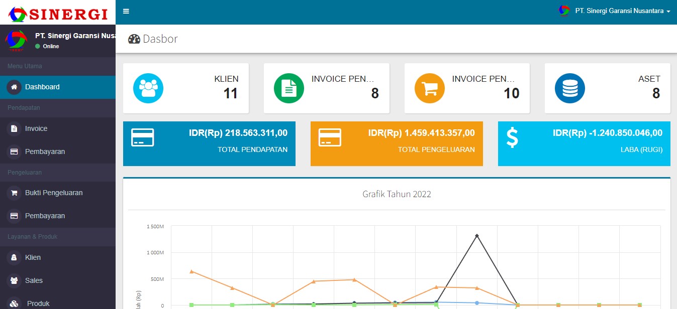Select Dashboard in the sidebar
Screen dimensions: 677x309
42,87
